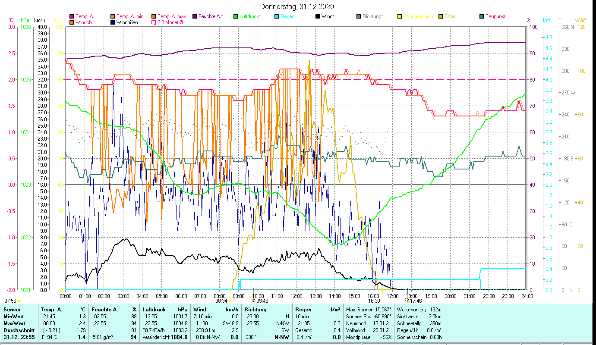Click the Neumond date 13.01.21

382,323
